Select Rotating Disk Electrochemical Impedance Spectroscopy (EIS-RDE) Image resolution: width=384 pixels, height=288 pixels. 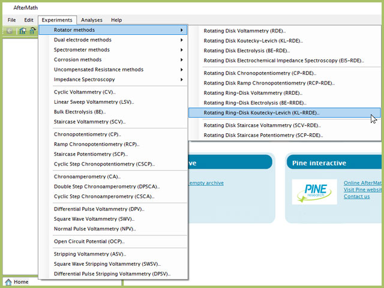(x=284, y=61)
